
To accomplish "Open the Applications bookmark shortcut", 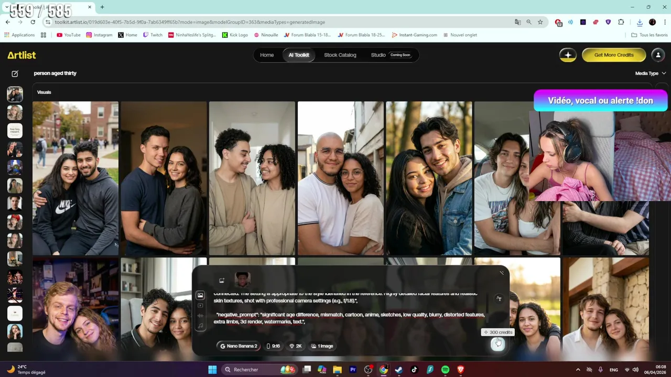I will tap(19, 35).
